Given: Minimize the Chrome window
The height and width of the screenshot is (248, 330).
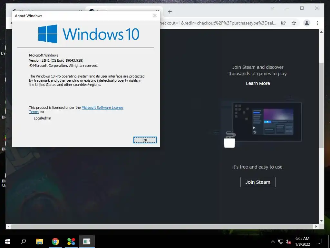Looking at the screenshot, I should point(287,8).
